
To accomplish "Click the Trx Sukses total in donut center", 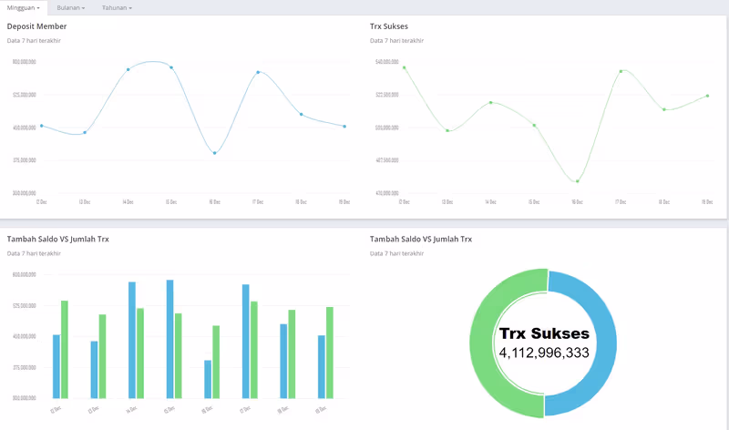I will coord(544,352).
